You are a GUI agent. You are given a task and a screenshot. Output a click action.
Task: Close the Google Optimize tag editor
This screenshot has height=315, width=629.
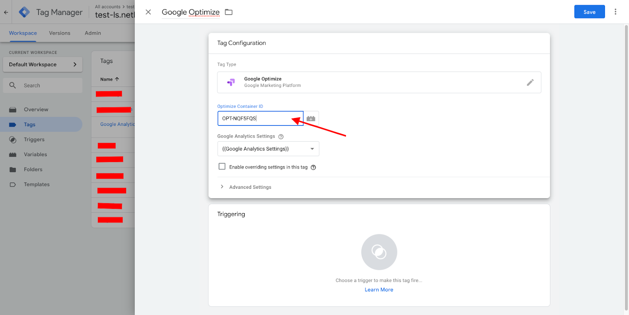pos(148,12)
